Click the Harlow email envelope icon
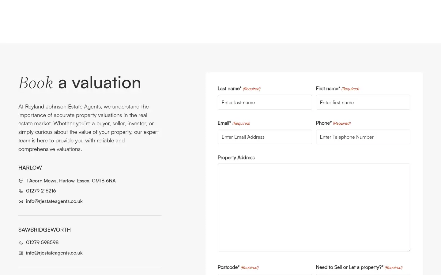Viewport: 441px width, 275px height. pyautogui.click(x=21, y=201)
